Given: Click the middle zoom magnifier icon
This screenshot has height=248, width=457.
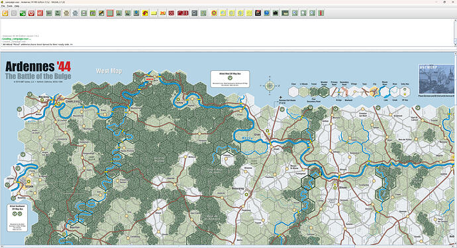Looking at the screenshot, I should click(x=303, y=13).
